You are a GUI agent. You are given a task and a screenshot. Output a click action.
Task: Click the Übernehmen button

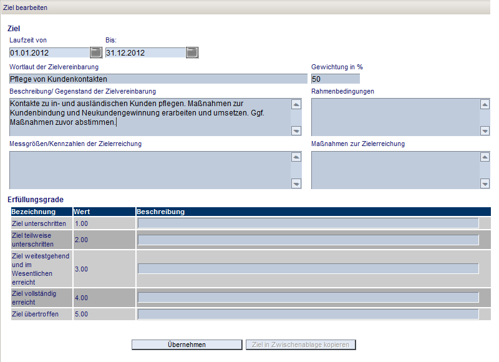(187, 345)
